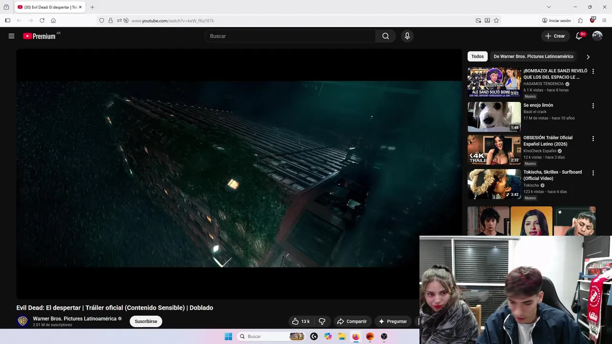Go to the browser home page
Viewport: 612px width, 344px height.
(x=53, y=21)
